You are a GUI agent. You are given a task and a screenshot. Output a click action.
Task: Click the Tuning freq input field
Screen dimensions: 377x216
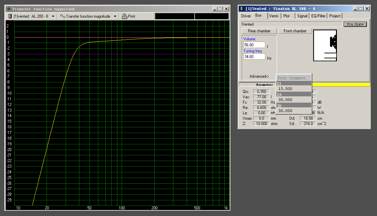[254, 57]
